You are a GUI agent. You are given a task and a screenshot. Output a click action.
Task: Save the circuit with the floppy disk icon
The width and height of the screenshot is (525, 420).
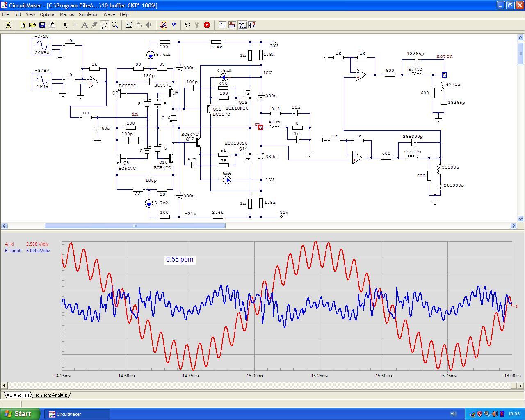coord(42,25)
